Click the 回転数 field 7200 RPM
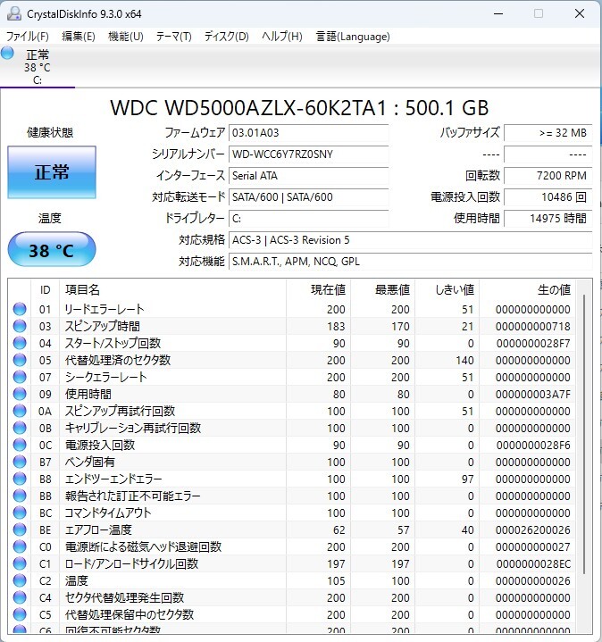This screenshot has height=642, width=602. tap(548, 176)
